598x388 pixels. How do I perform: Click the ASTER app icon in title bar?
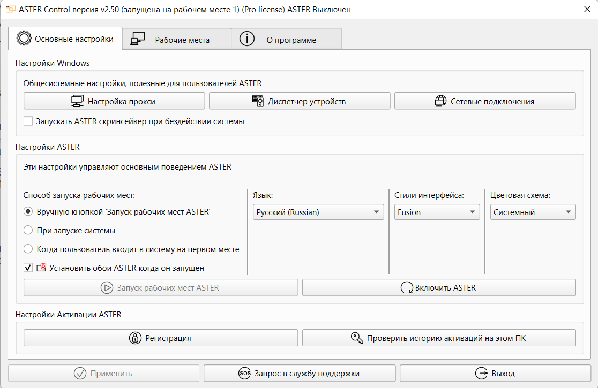(x=11, y=9)
